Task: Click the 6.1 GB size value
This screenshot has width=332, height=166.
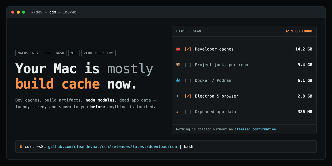Action: 305,80
